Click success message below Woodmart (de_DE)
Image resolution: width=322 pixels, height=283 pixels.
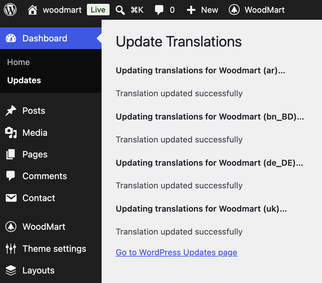tap(179, 186)
